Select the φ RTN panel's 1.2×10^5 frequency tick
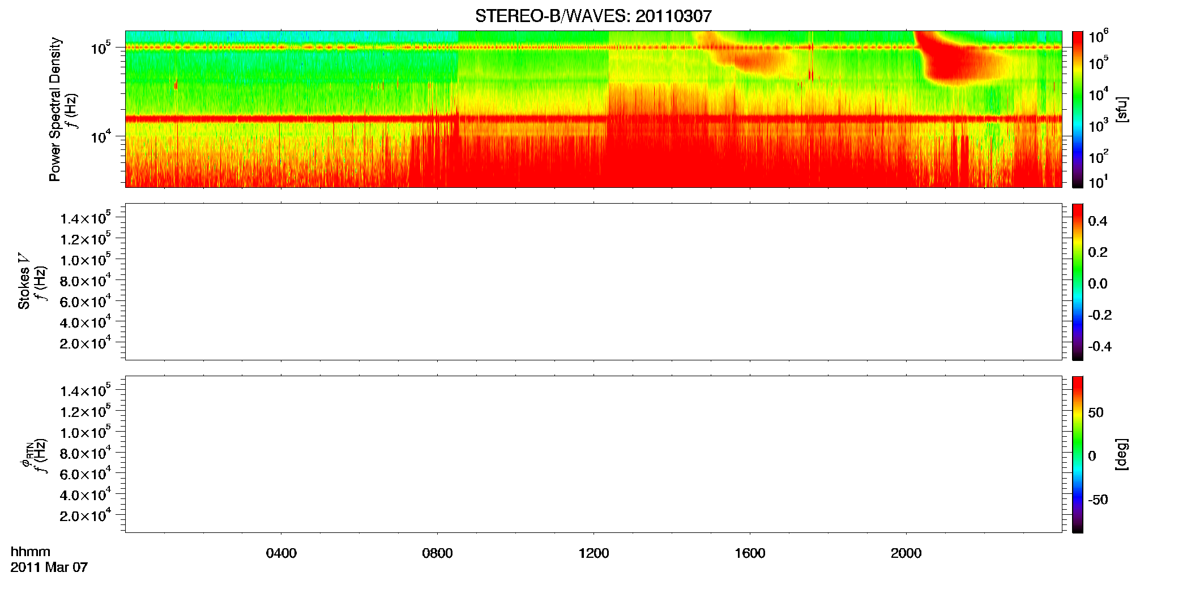Screen dimensions: 1187x611 [85, 411]
